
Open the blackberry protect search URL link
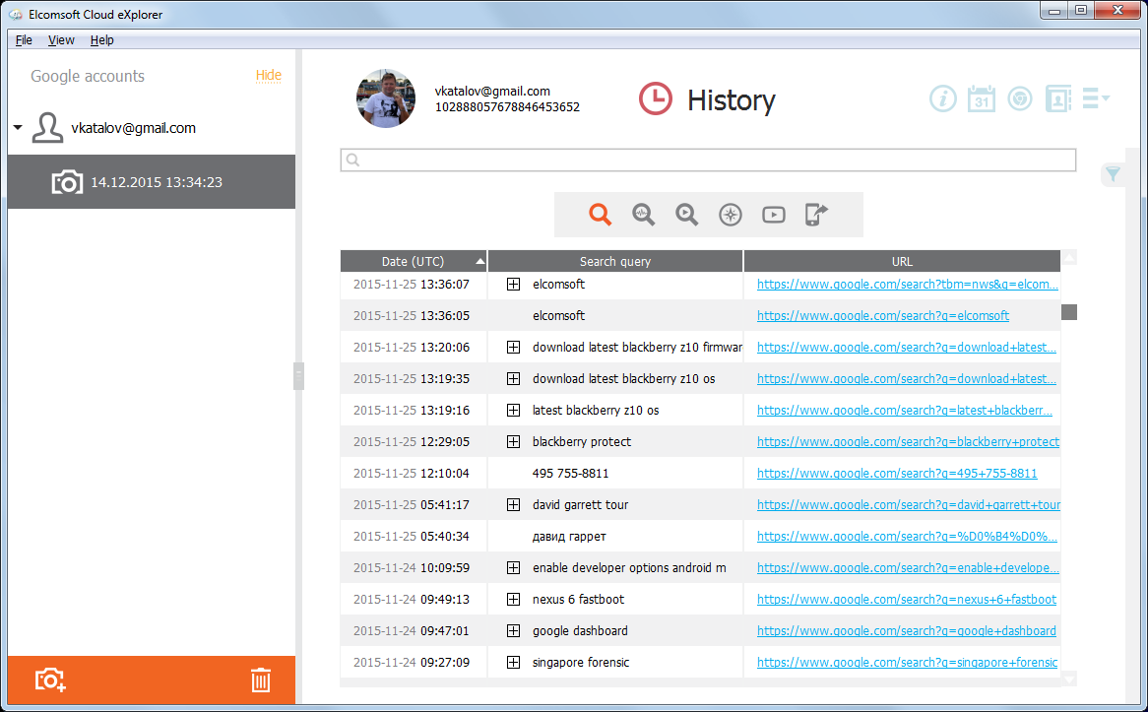click(x=907, y=441)
